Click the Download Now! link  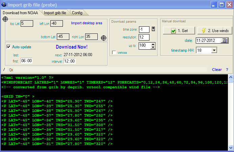pos(71,47)
